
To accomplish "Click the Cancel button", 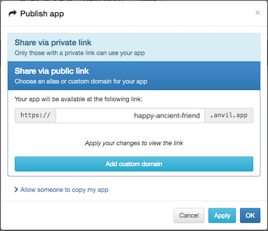I will coord(189,215).
